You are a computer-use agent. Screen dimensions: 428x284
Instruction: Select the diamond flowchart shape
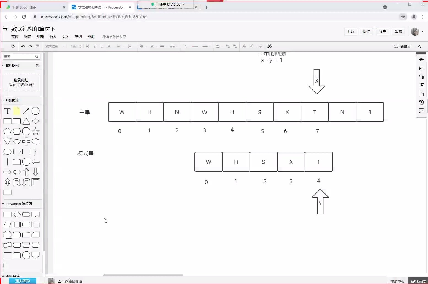17,214
